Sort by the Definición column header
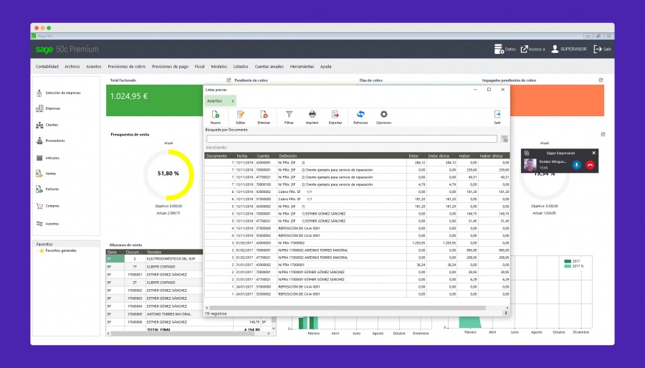The height and width of the screenshot is (368, 645). pos(288,156)
